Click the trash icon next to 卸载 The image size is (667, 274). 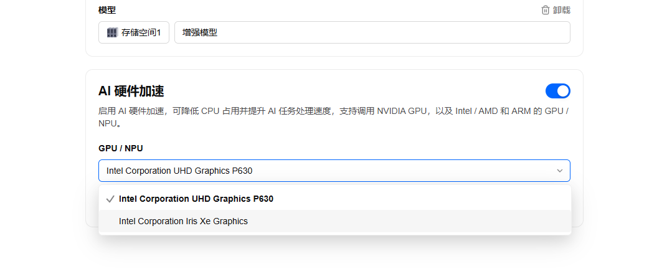(546, 10)
